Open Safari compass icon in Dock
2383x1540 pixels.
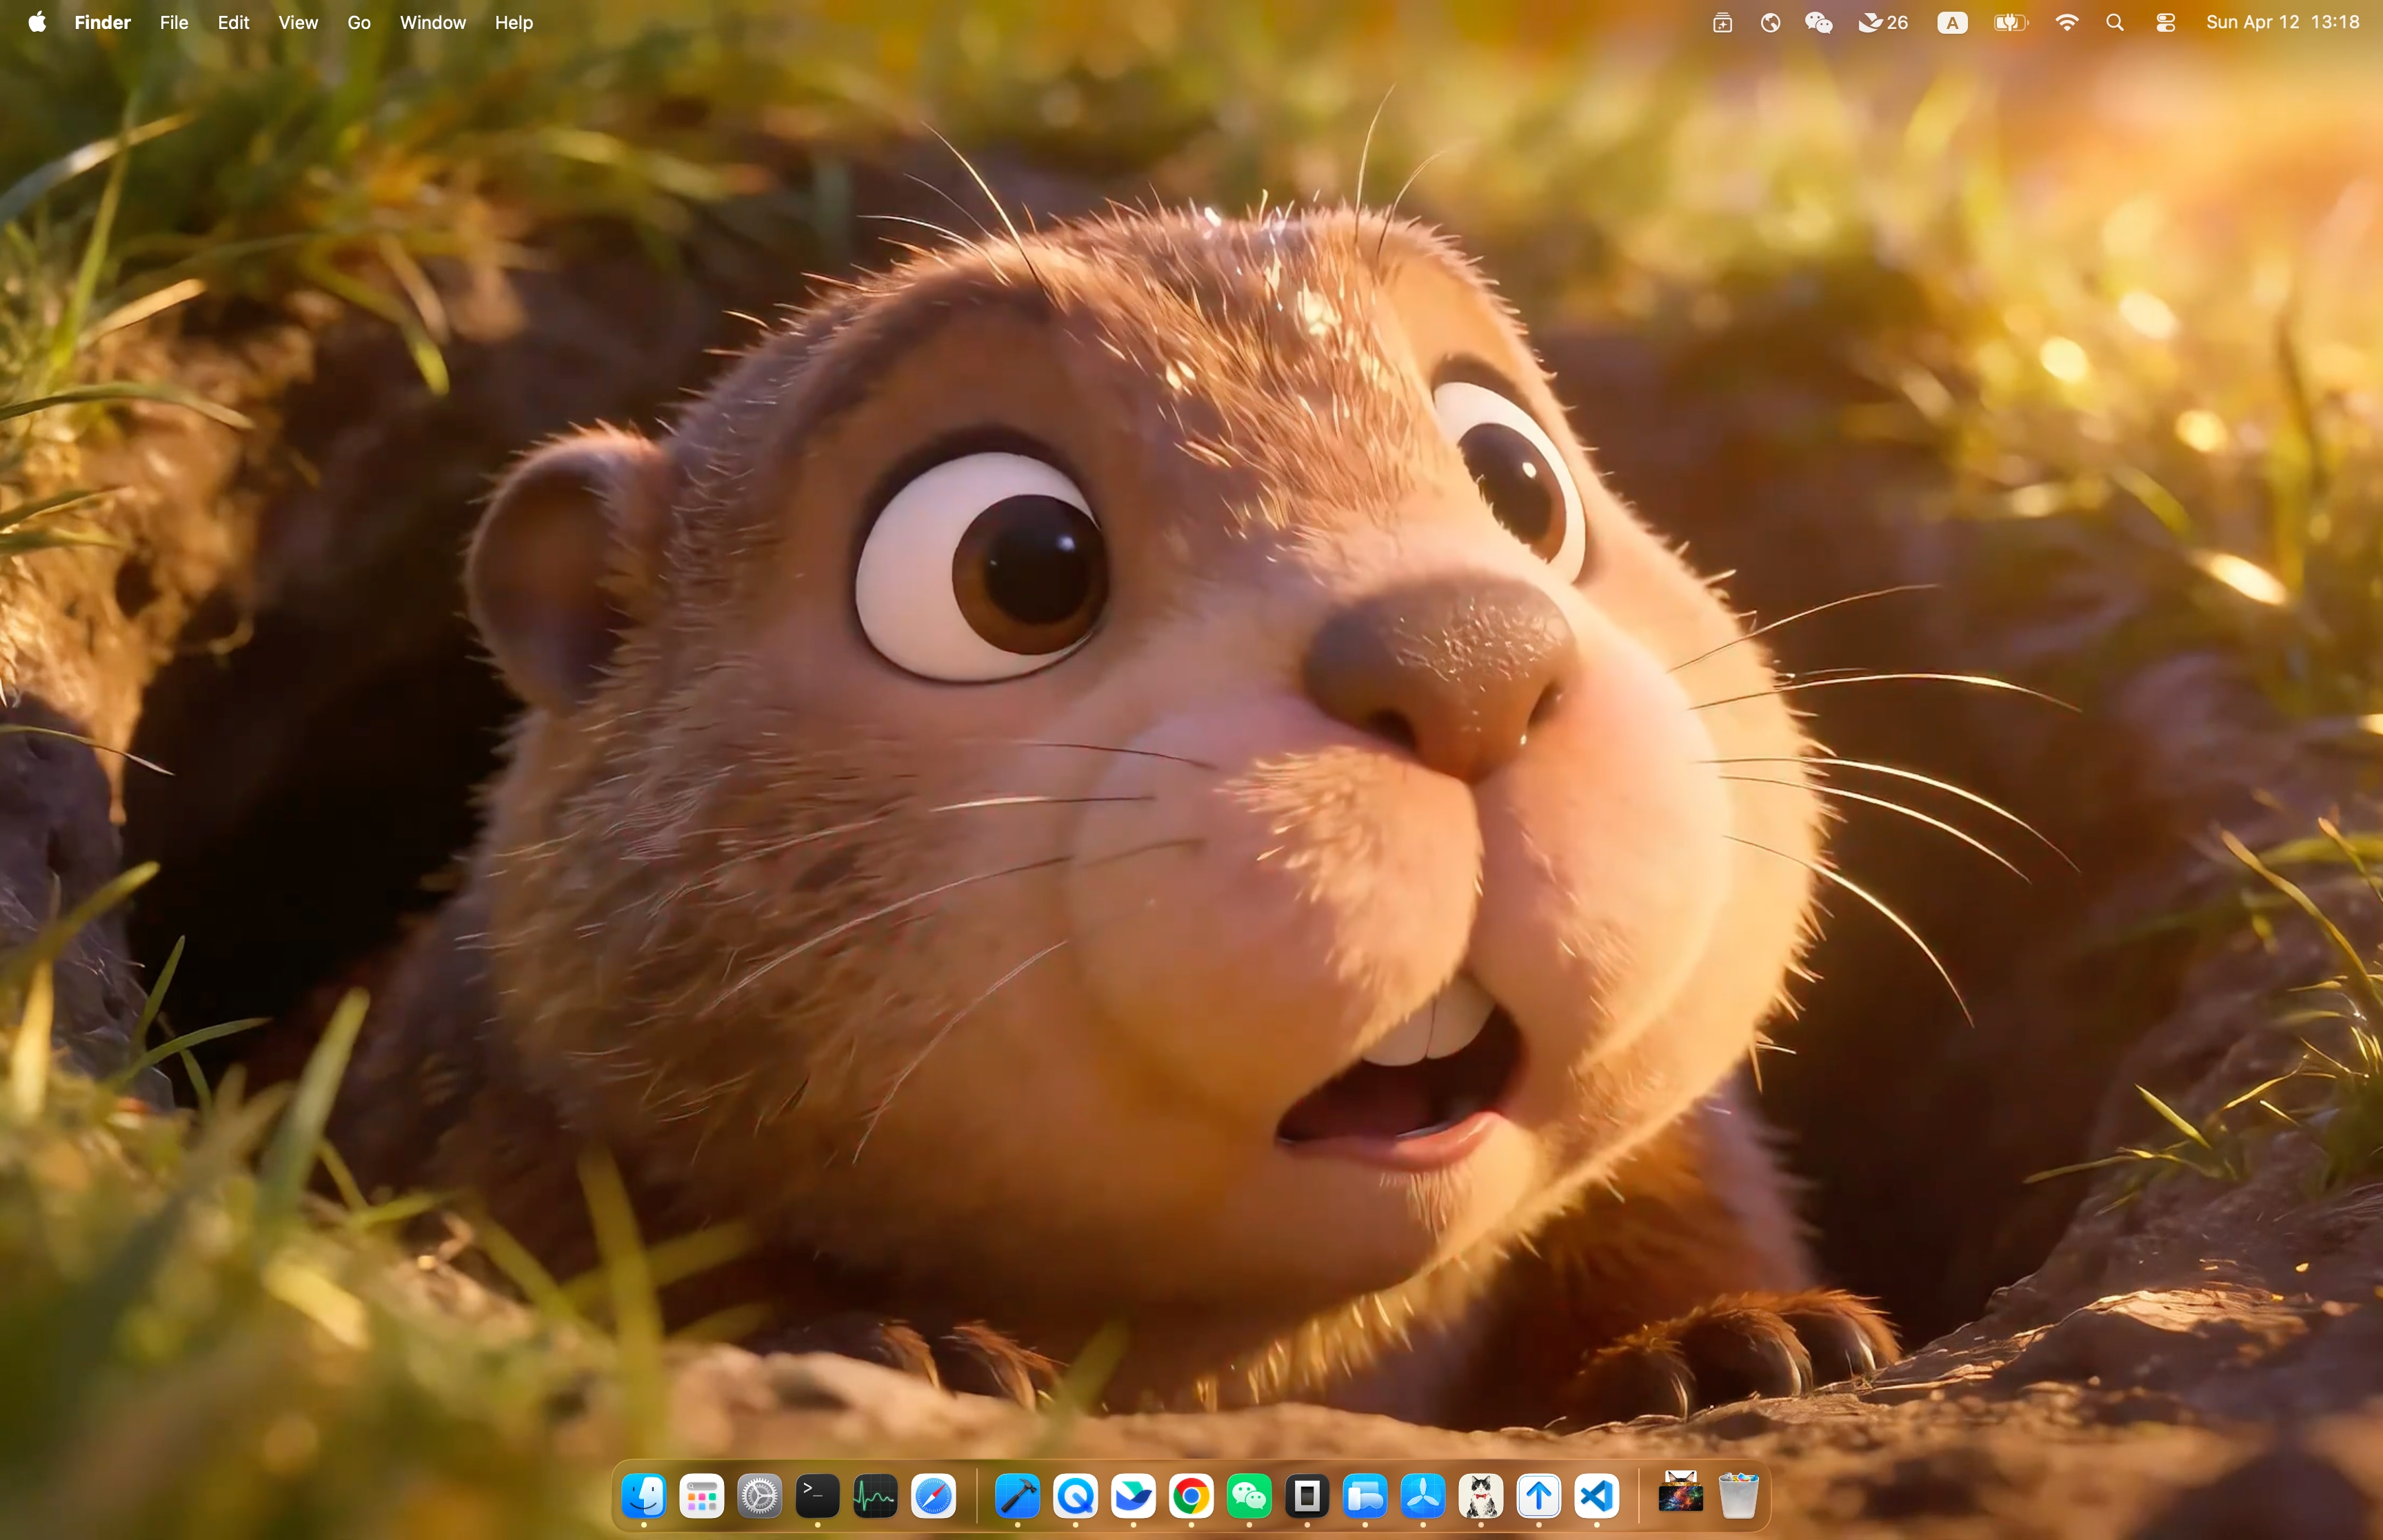(933, 1496)
